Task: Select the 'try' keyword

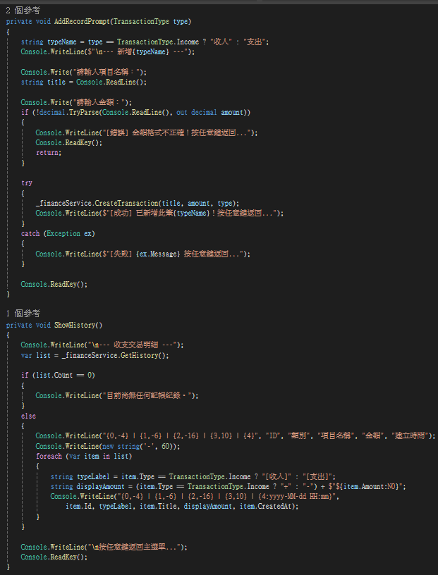Action: pyautogui.click(x=27, y=183)
